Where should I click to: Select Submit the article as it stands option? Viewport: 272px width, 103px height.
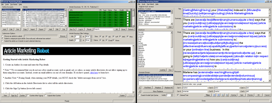coord(2,41)
